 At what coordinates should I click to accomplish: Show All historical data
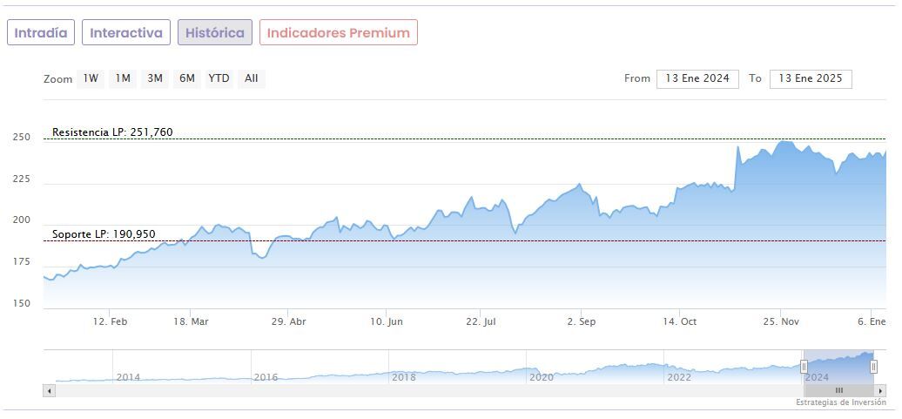click(x=252, y=78)
